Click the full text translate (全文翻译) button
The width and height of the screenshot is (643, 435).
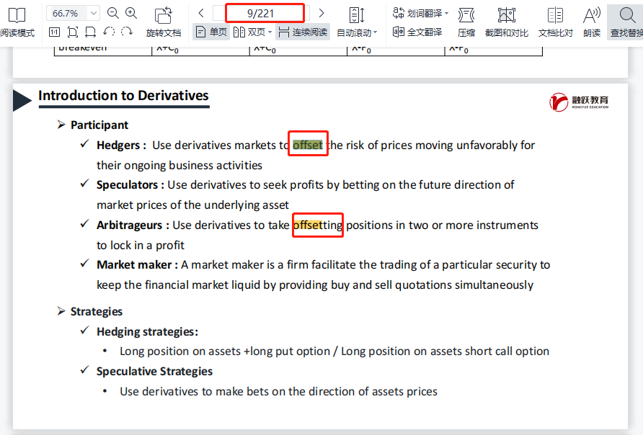pyautogui.click(x=417, y=32)
